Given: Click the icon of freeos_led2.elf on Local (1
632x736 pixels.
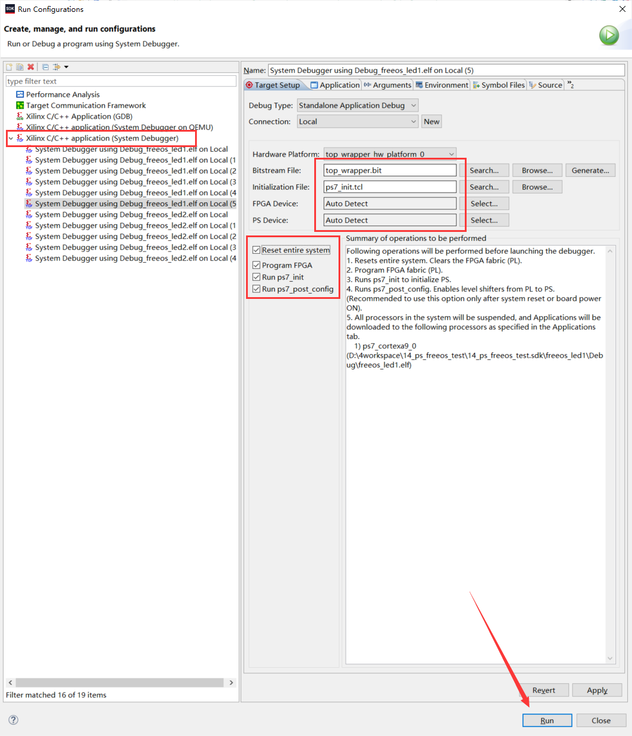Looking at the screenshot, I should pyautogui.click(x=29, y=225).
